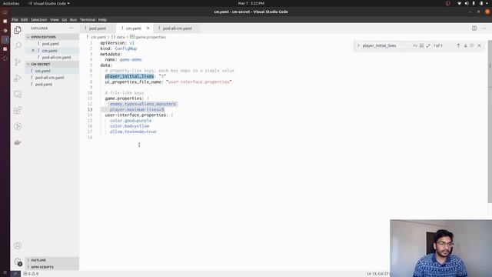Open the Manage gear icon
This screenshot has height=277, width=492.
(x=18, y=262)
